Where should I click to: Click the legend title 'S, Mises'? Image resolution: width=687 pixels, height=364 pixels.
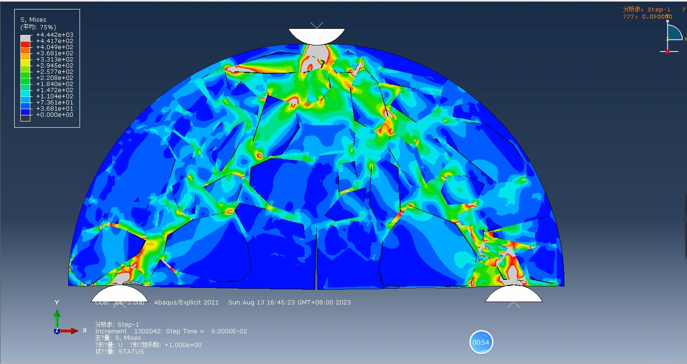pyautogui.click(x=33, y=20)
